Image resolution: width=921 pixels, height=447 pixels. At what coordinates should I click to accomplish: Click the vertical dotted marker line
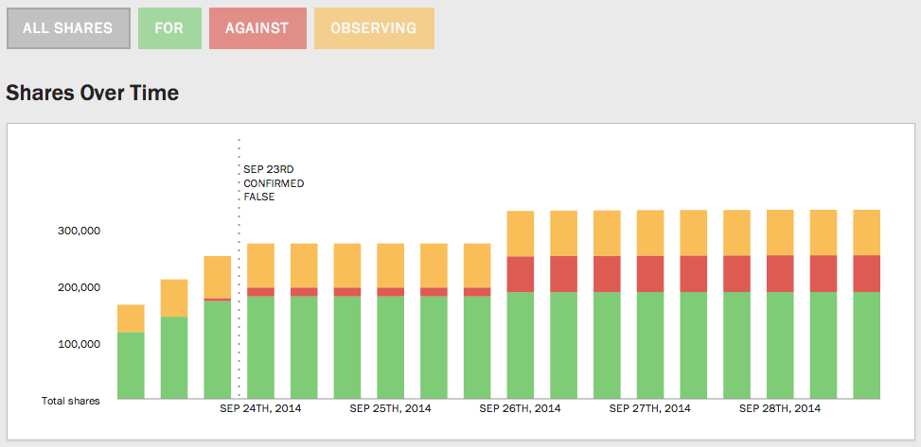tap(239, 284)
